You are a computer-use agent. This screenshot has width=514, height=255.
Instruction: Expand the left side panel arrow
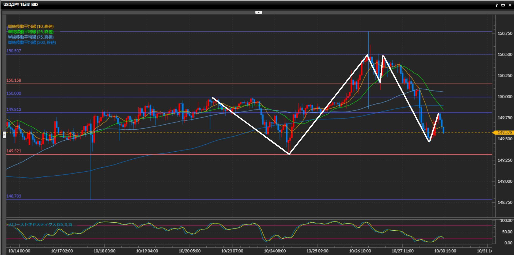(x=4, y=135)
